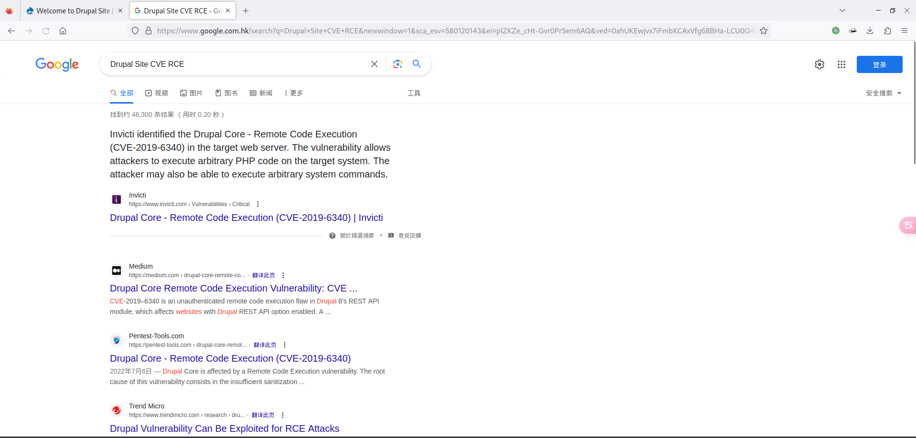Open Medium Drupal Core RCE Vulnerability link

coord(234,288)
